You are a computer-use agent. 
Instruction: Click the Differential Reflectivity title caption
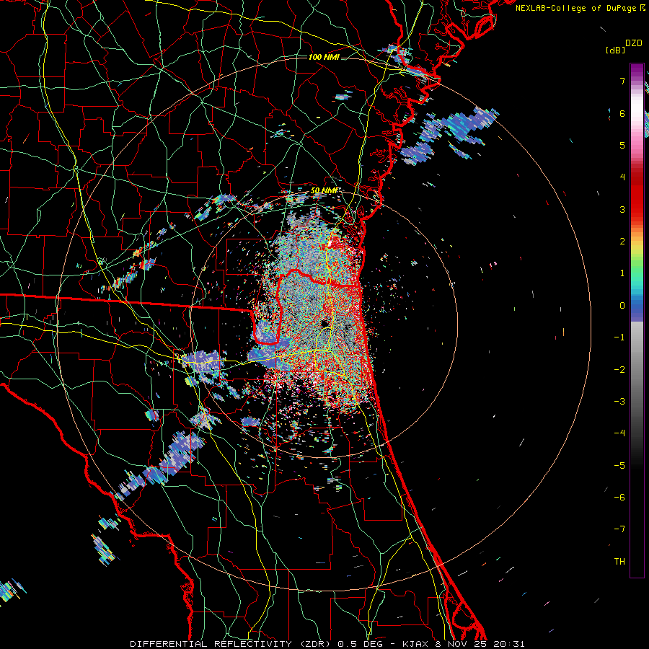327,644
